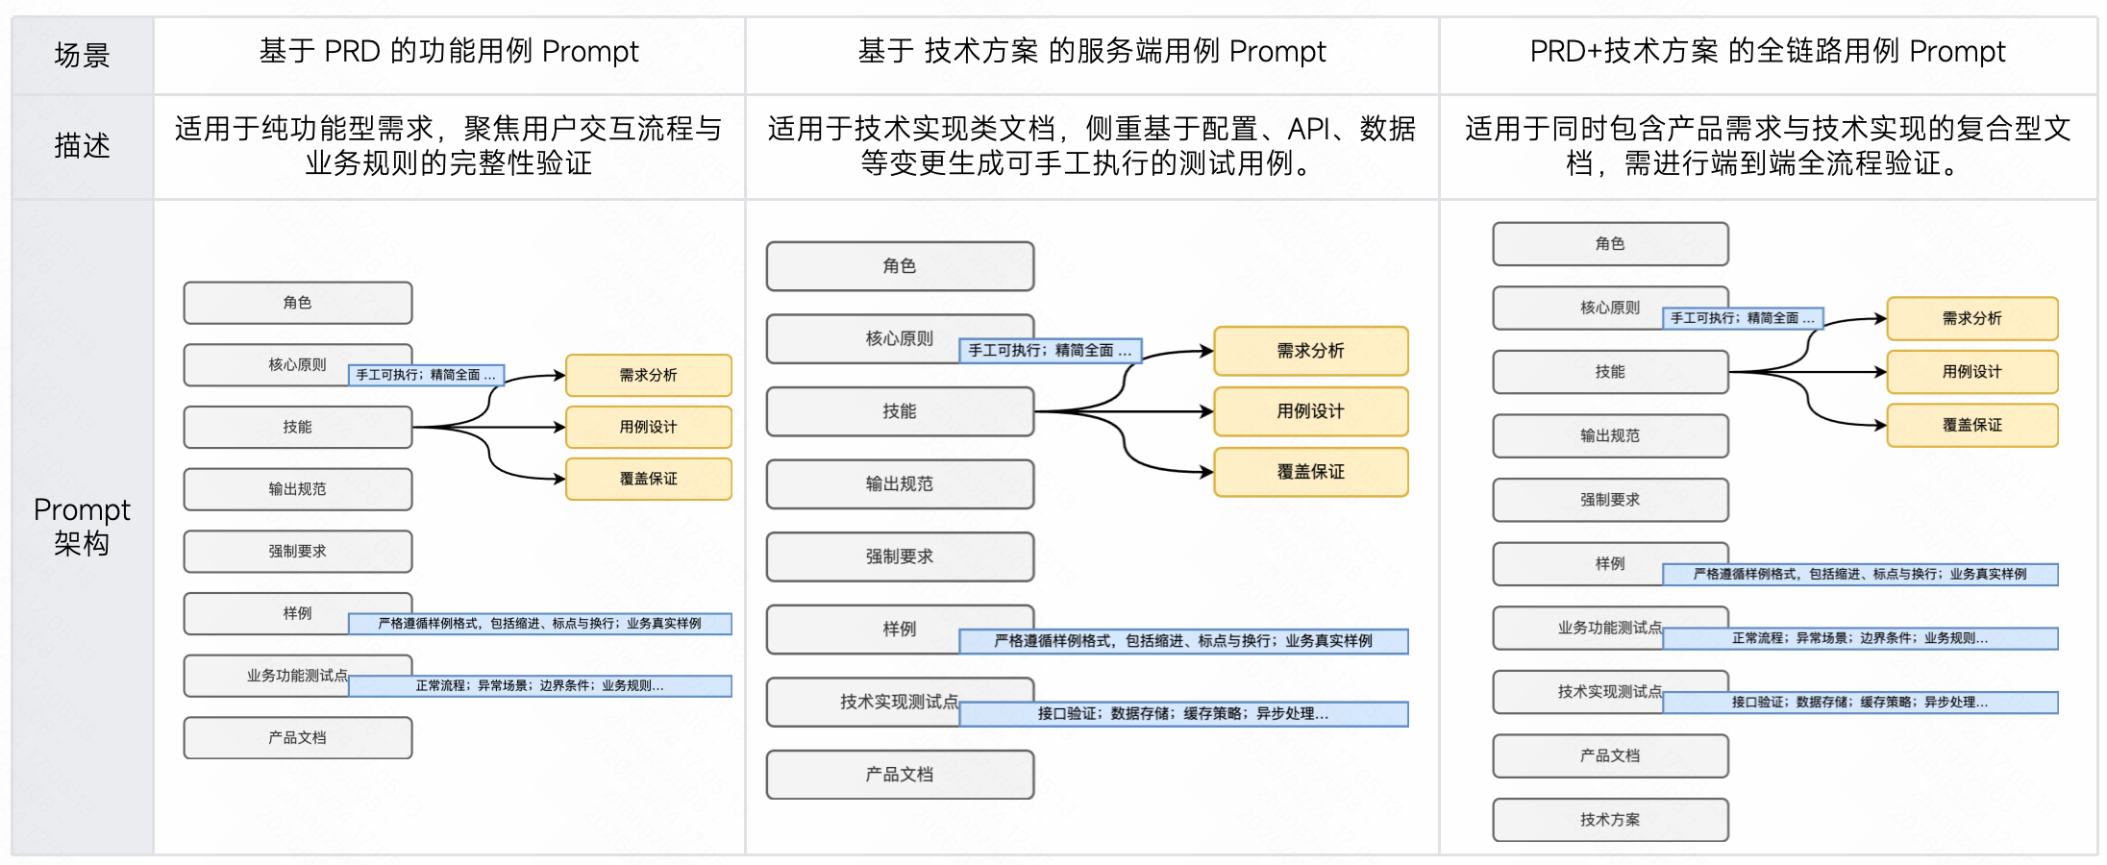Select the header 基于 技术方案 的服务端用例 Prompt
This screenshot has width=2107, height=865.
coord(1091,52)
